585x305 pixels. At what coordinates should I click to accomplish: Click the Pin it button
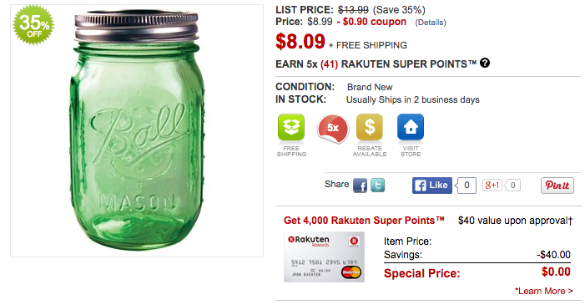click(557, 186)
